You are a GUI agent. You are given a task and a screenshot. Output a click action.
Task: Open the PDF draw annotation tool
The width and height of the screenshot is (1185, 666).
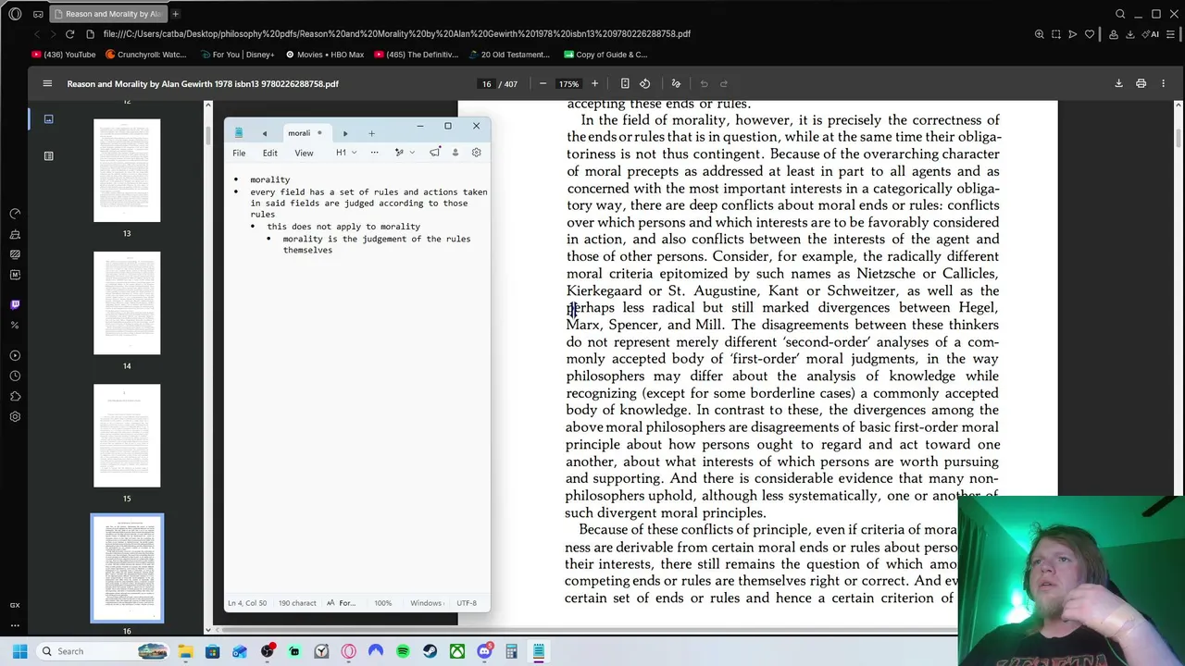(x=676, y=83)
